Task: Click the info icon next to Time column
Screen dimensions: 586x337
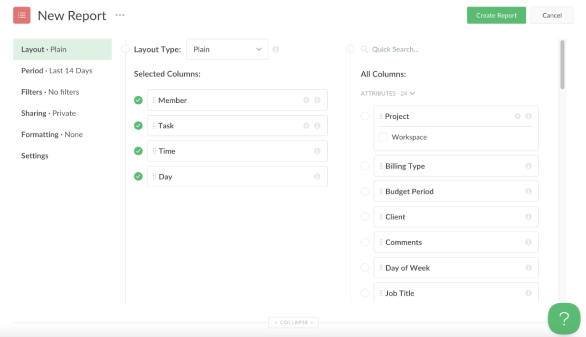Action: (318, 151)
